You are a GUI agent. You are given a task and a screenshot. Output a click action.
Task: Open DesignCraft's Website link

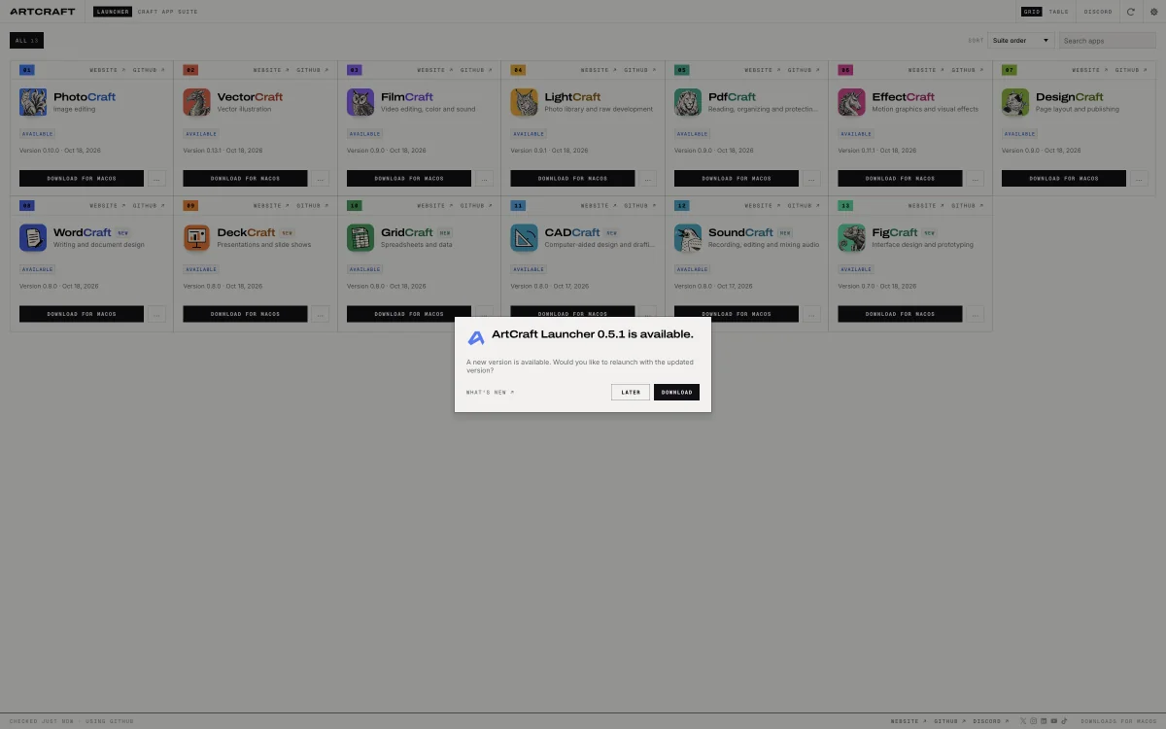point(1090,70)
